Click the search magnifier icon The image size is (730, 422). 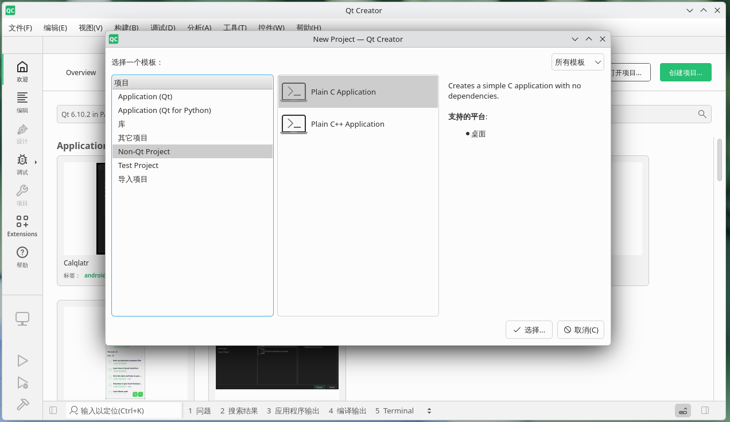702,114
